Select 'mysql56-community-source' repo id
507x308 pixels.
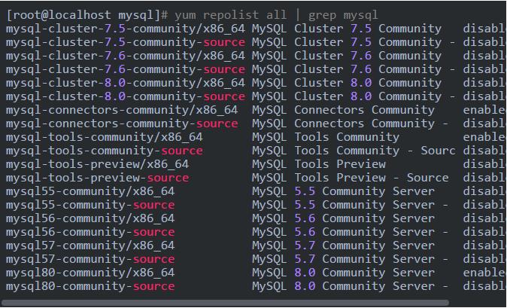click(x=90, y=233)
